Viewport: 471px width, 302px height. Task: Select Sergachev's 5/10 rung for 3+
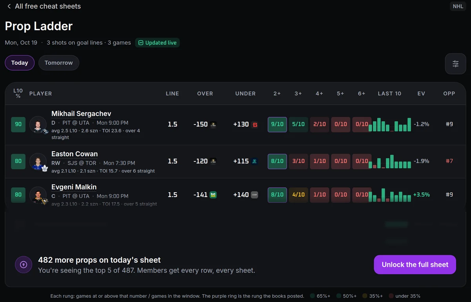click(298, 125)
